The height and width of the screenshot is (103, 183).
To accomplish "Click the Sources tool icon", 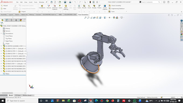I will (49, 6).
